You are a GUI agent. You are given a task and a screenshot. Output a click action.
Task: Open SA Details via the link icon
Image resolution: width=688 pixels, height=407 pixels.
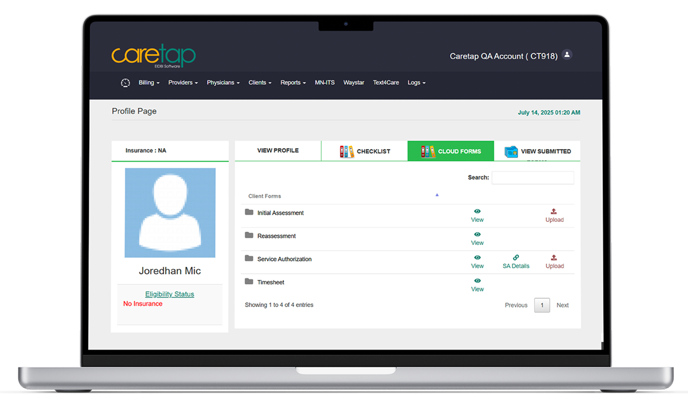[x=515, y=259]
